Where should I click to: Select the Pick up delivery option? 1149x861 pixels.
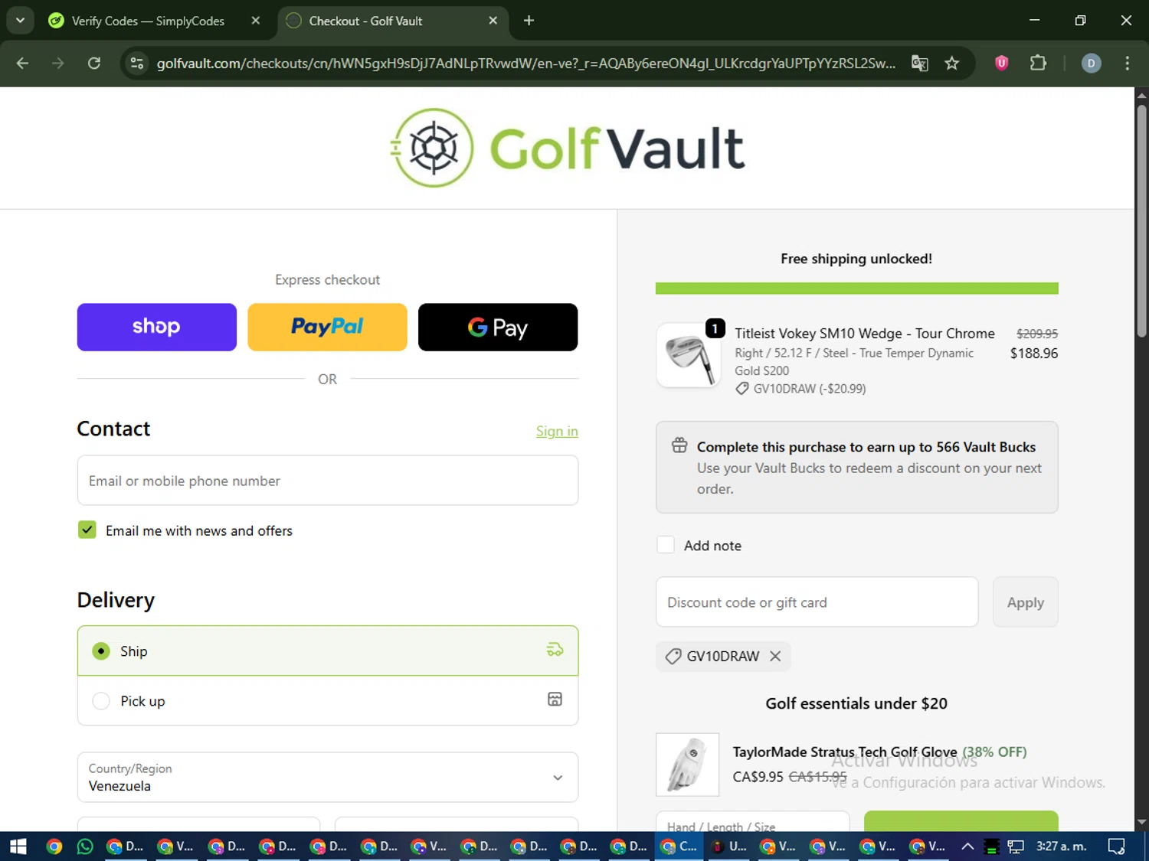(x=328, y=700)
